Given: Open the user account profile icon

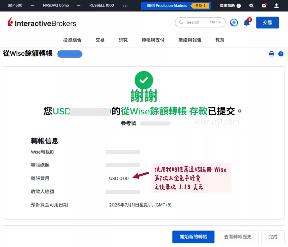Looking at the screenshot, I should tap(276, 6).
